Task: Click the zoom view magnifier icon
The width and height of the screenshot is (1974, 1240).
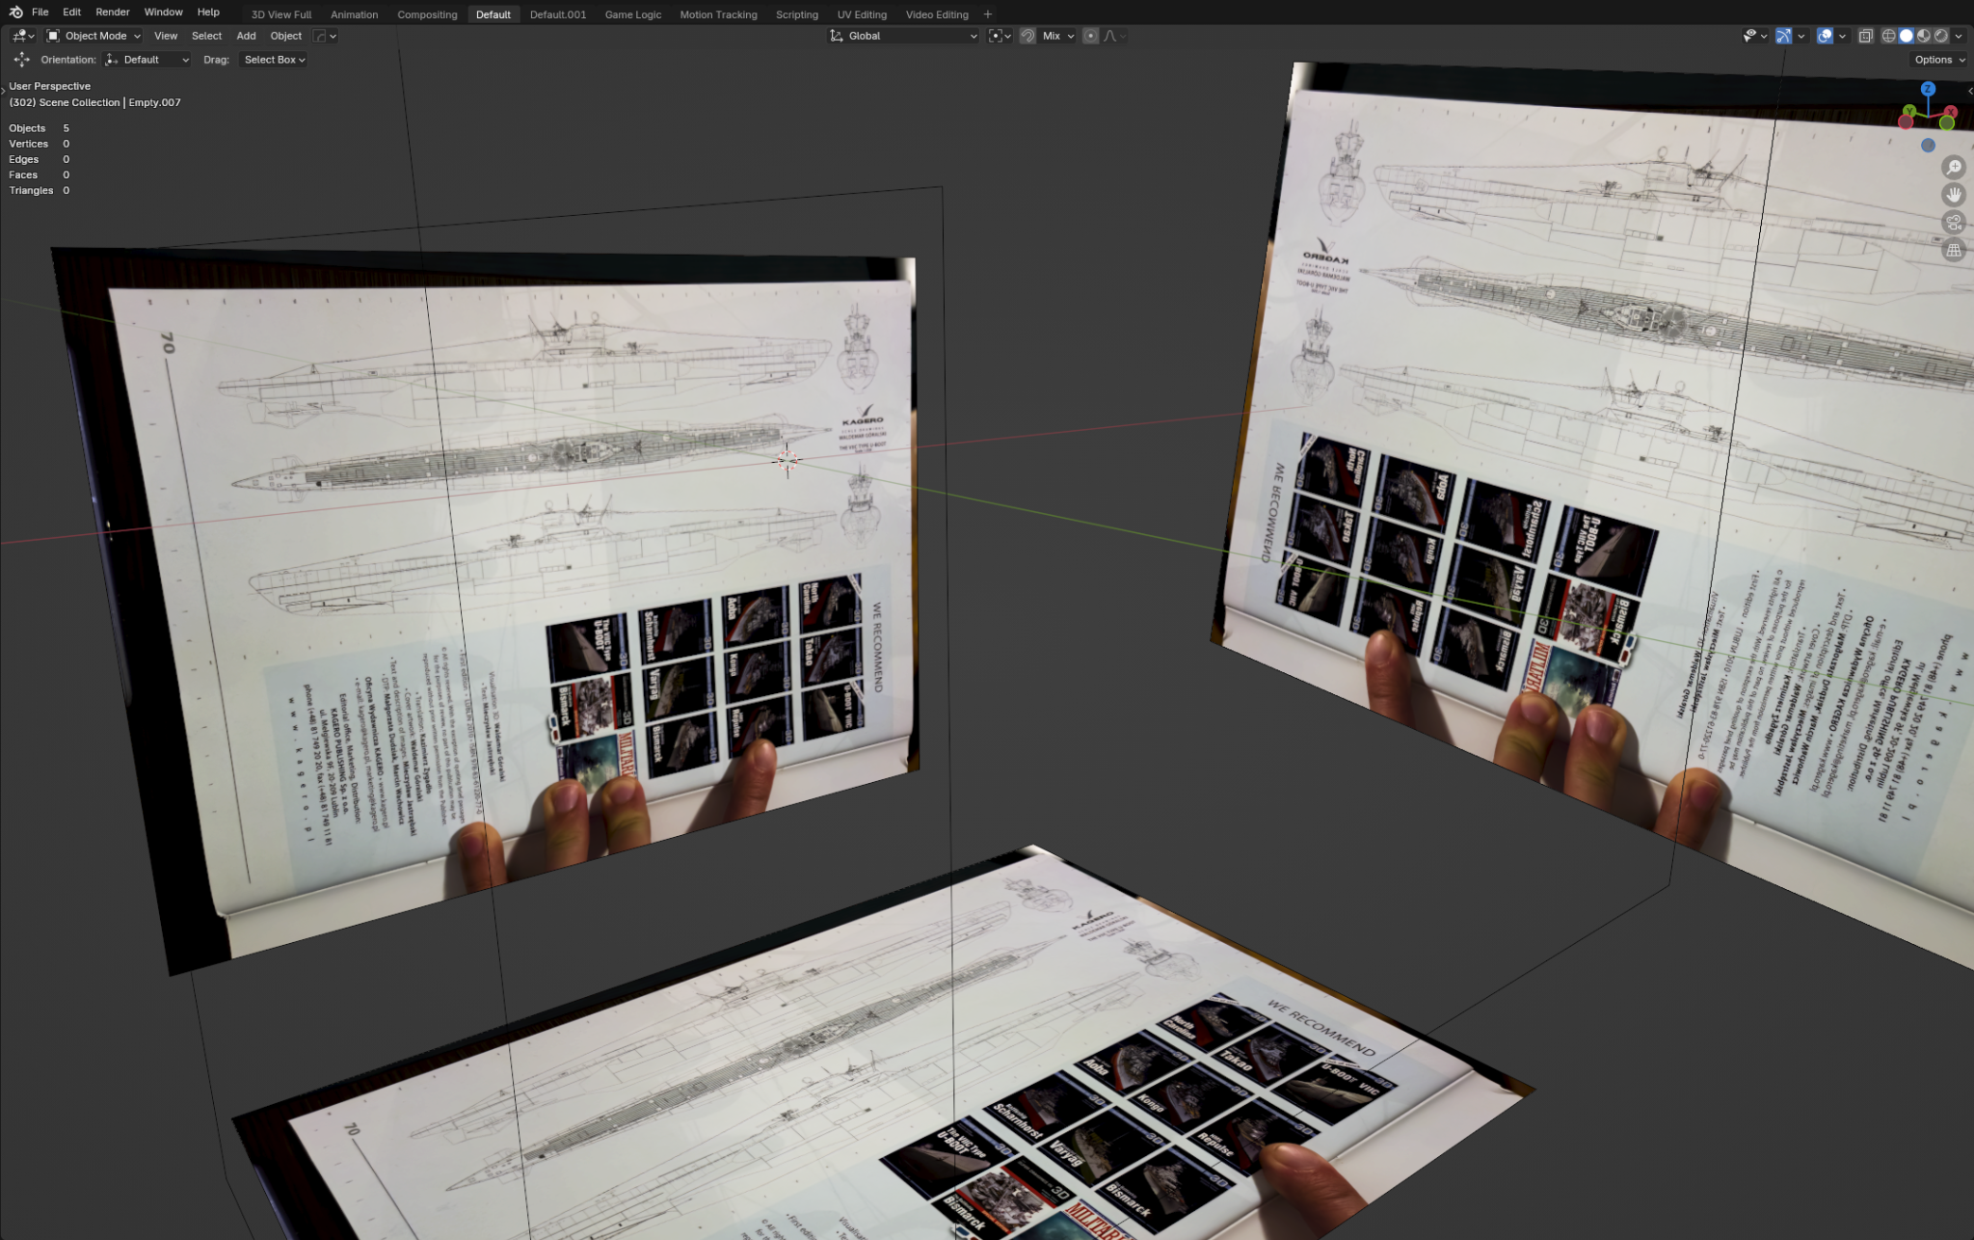Action: pos(1954,168)
